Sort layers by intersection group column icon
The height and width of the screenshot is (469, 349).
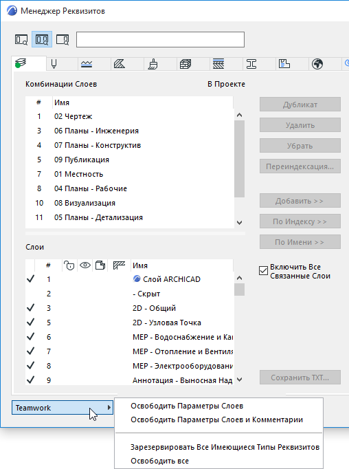119,265
